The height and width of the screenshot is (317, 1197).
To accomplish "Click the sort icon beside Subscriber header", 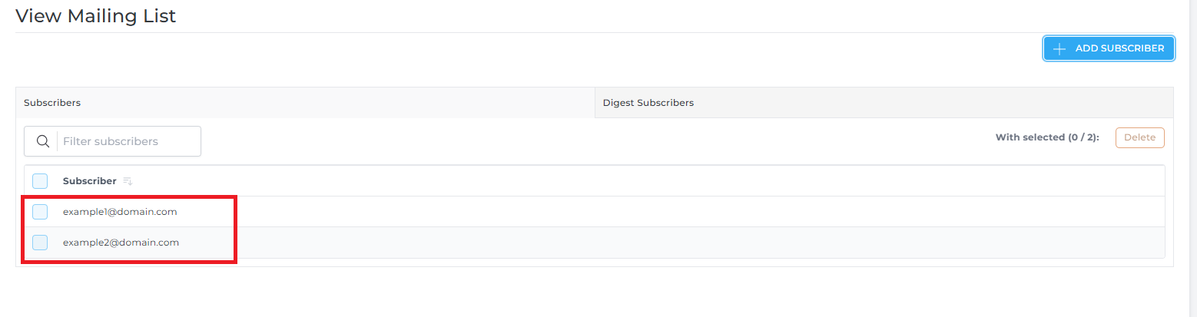I will [x=128, y=181].
